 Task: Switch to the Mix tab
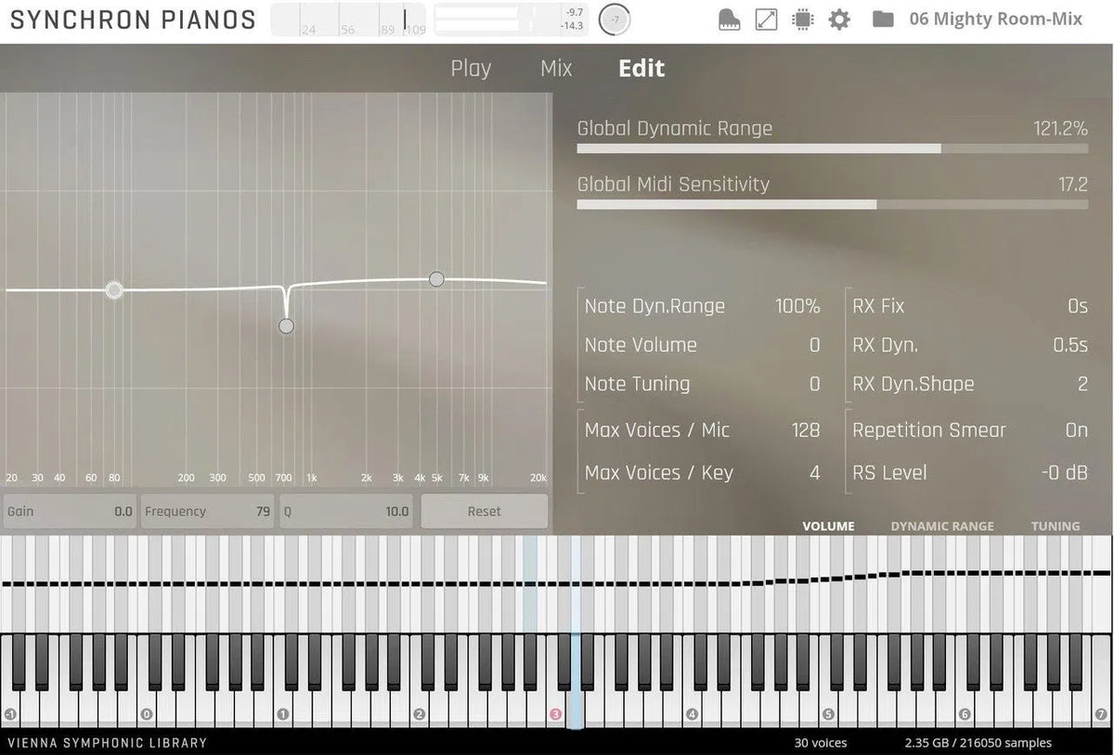pyautogui.click(x=556, y=69)
